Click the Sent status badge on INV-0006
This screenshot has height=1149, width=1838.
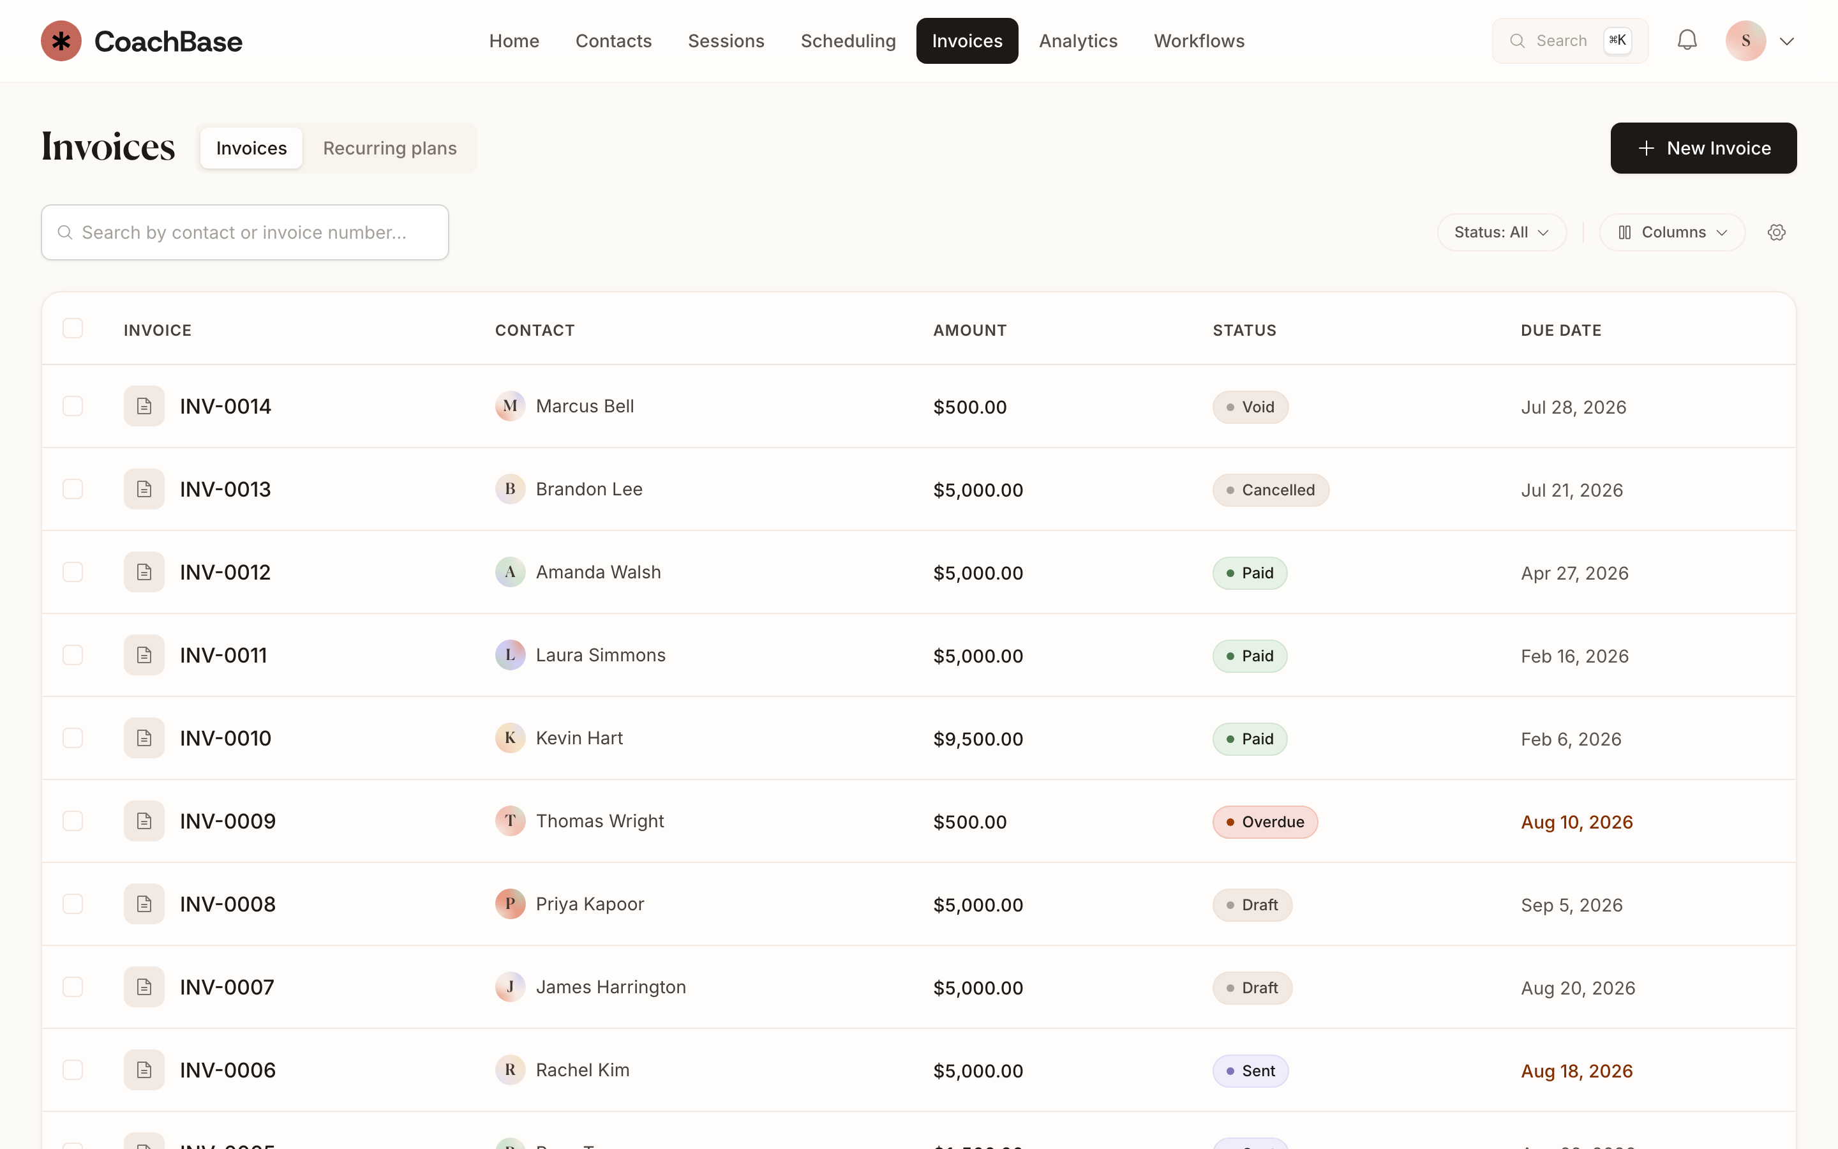(x=1250, y=1072)
